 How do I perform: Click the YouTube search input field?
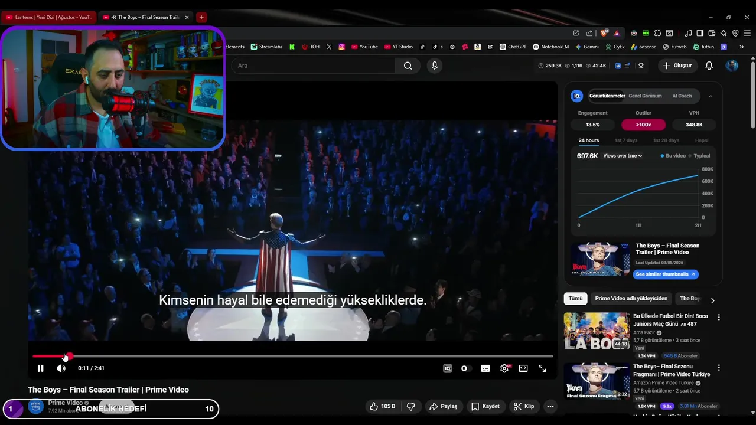tap(313, 66)
